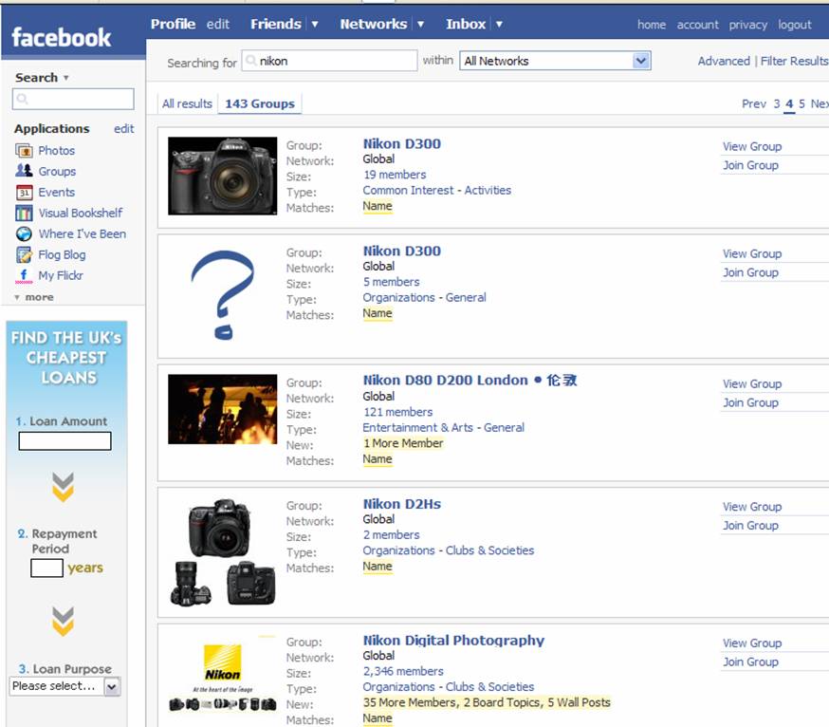Screen dimensions: 829x727
Task: Expand the Search options arrow in sidebar
Action: tap(66, 78)
